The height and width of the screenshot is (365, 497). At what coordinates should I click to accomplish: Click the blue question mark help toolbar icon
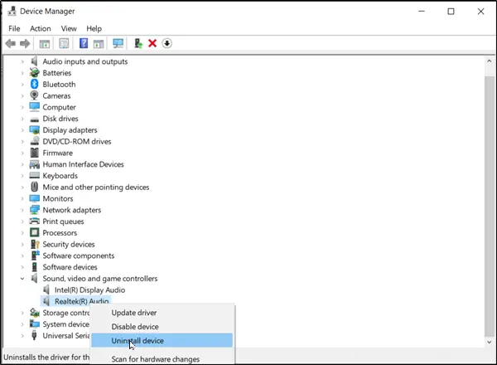tap(84, 43)
